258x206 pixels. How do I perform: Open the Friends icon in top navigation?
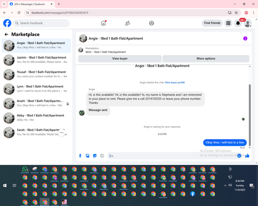pos(127,23)
